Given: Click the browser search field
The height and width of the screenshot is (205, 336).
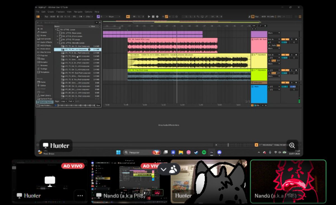Looking at the screenshot, I should coord(69,22).
